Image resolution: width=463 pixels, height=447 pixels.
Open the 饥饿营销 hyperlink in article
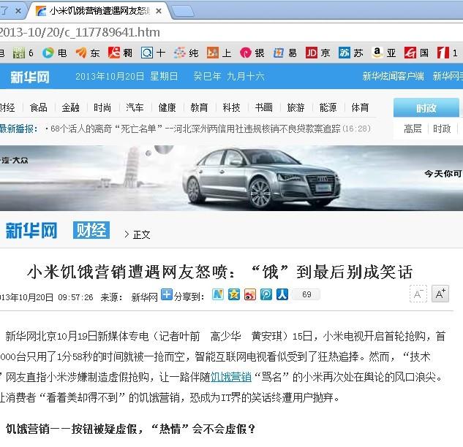click(x=231, y=377)
